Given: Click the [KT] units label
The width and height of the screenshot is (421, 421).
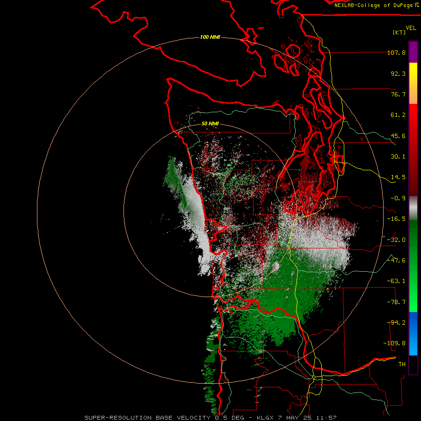Looking at the screenshot, I should click(x=399, y=32).
